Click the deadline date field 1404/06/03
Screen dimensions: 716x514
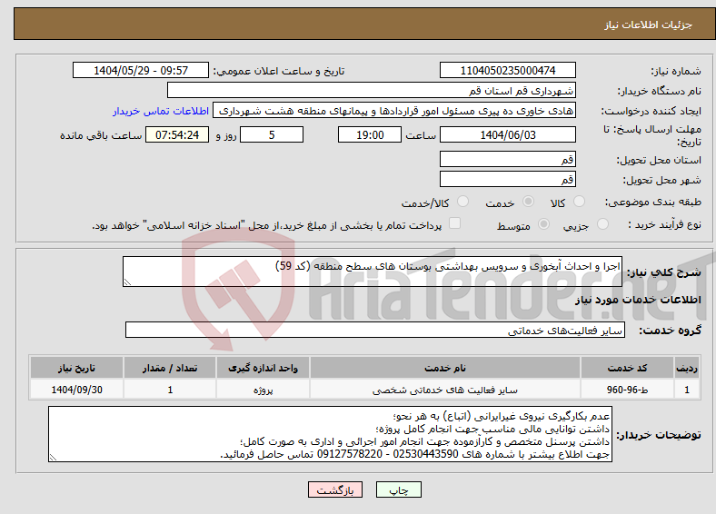(x=507, y=134)
